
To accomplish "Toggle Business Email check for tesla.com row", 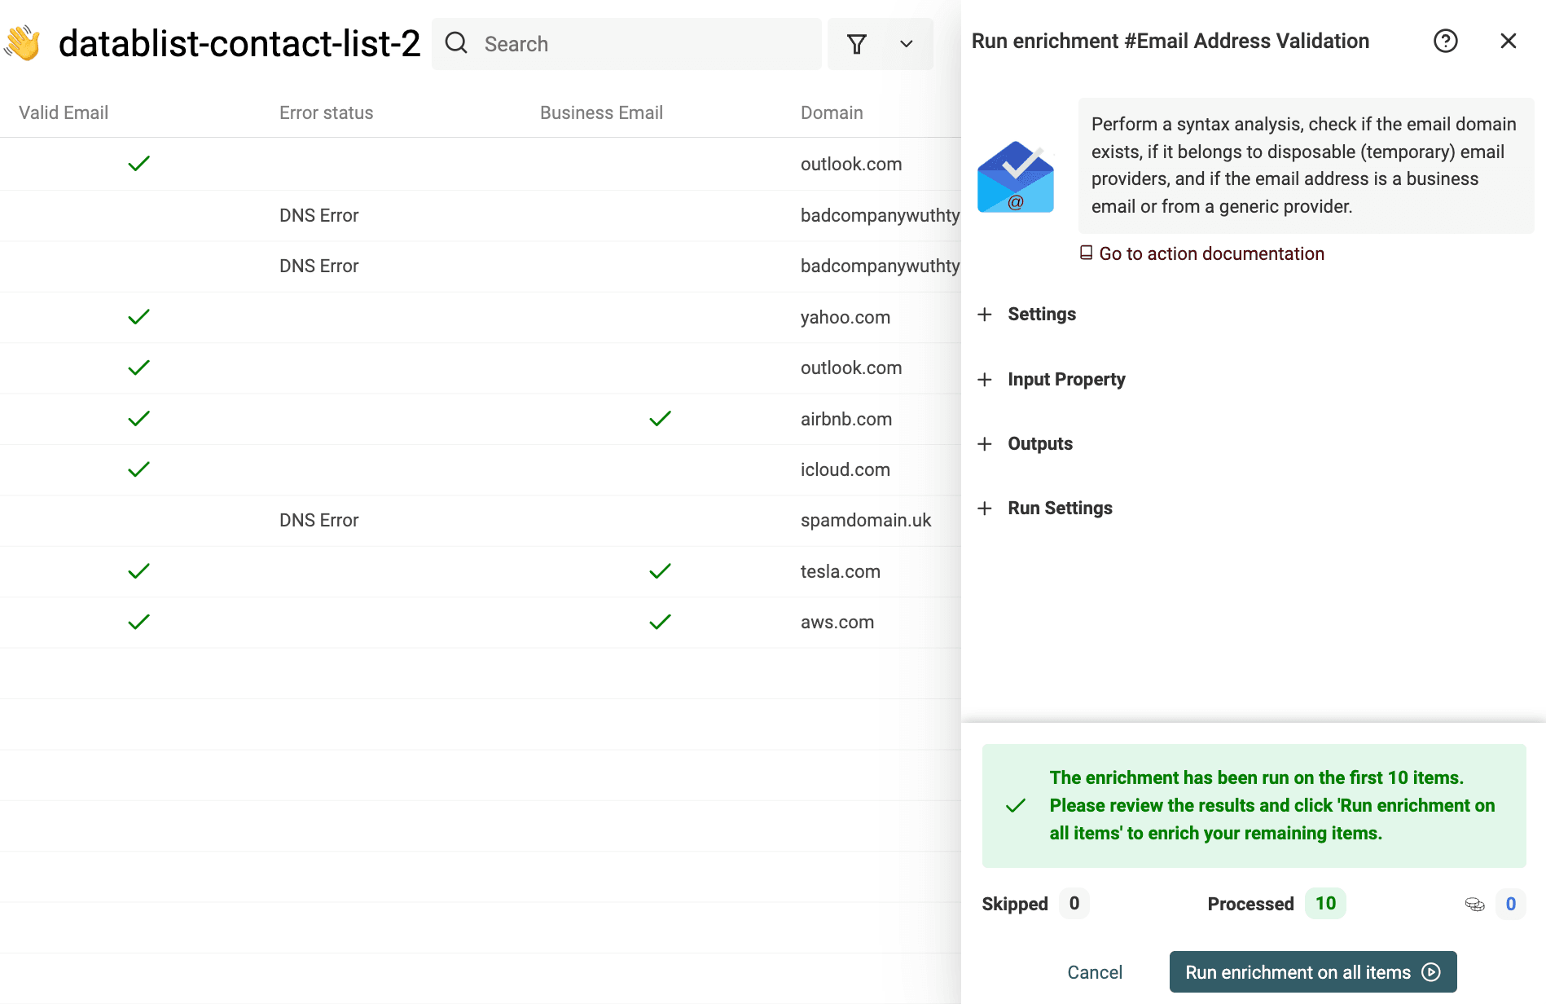I will (660, 571).
